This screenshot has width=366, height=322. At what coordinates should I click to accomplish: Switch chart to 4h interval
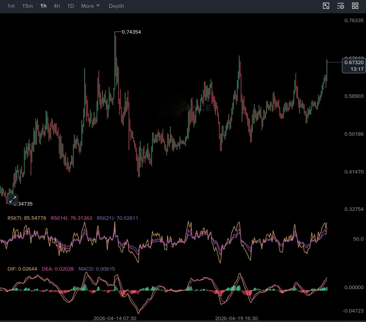[57, 6]
